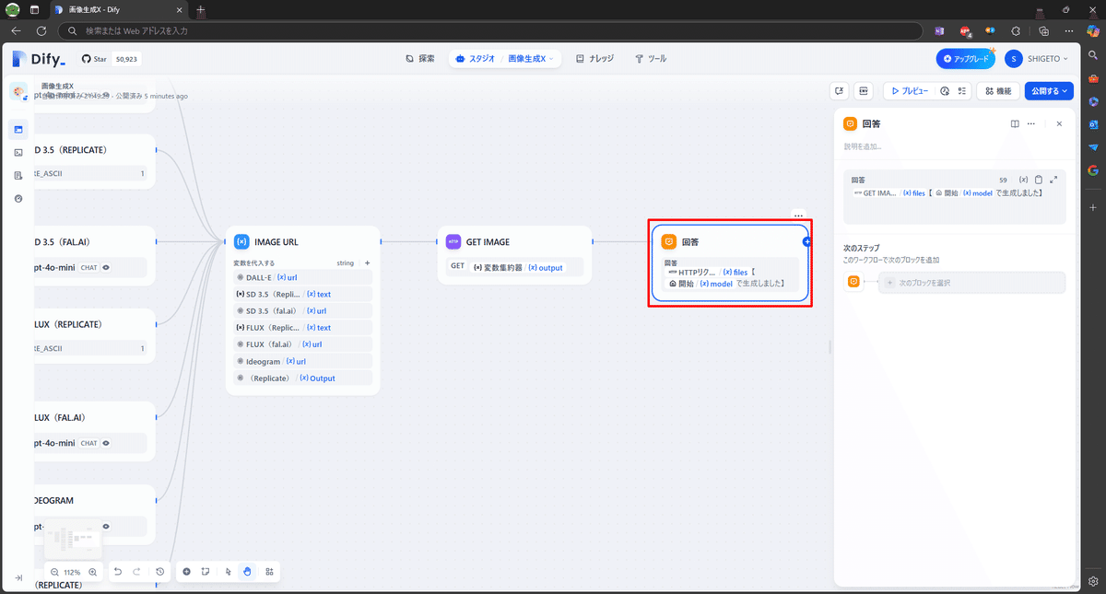1106x594 pixels.
Task: Select the GET IMAGE node title
Action: point(488,242)
